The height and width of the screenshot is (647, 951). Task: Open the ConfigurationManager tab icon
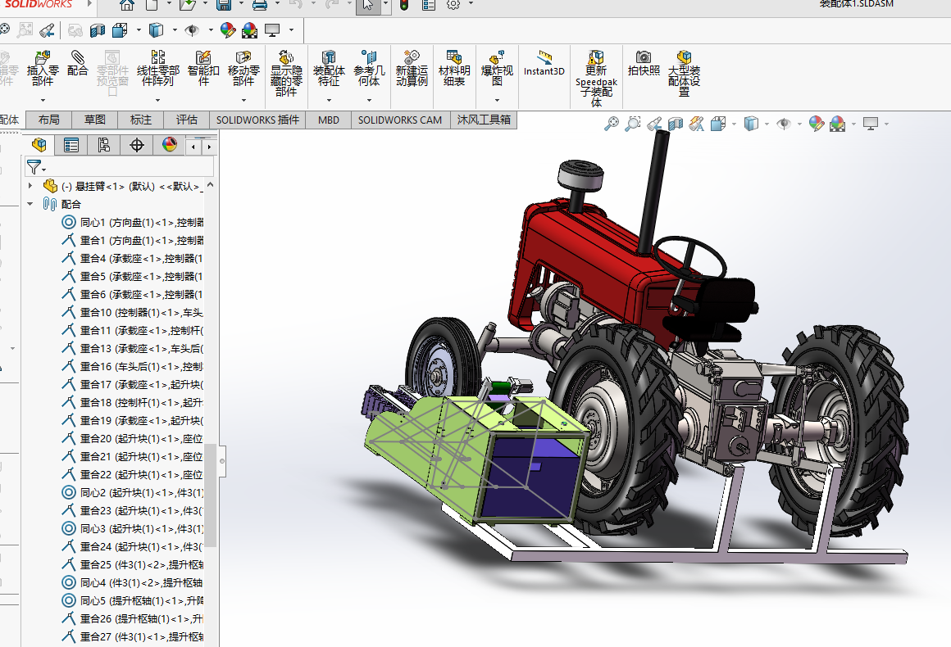104,146
